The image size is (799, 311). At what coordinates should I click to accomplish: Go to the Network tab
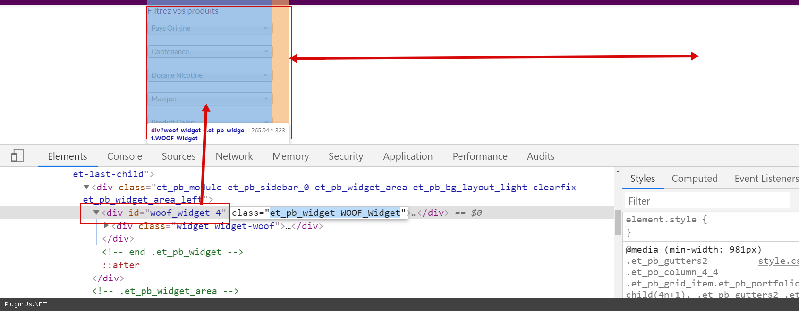pyautogui.click(x=234, y=156)
